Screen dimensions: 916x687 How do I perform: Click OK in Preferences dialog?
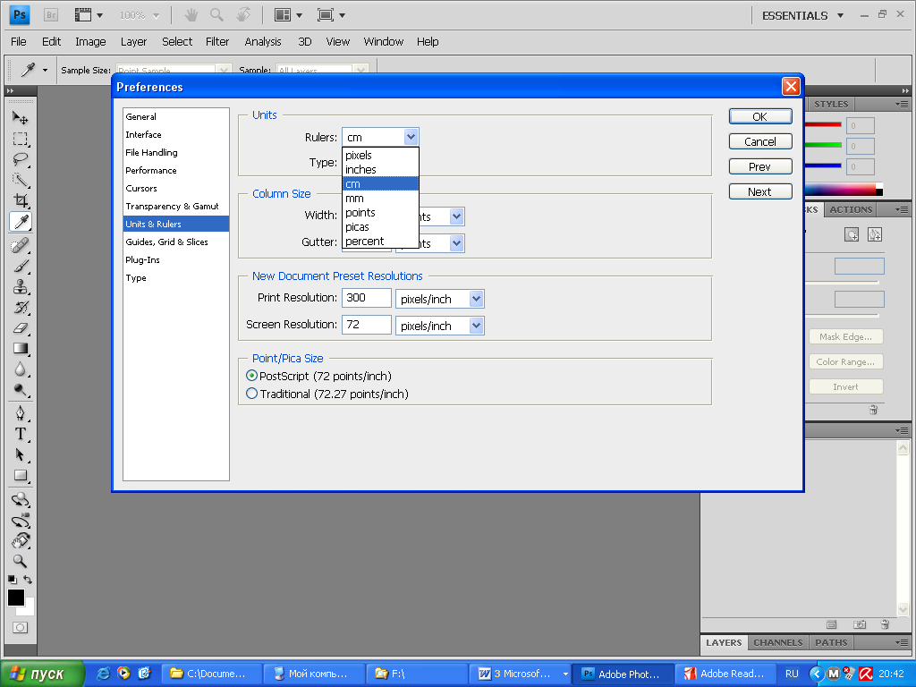(x=760, y=117)
